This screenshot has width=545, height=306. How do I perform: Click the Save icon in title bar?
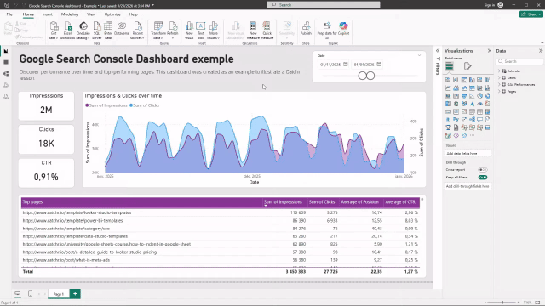7,5
